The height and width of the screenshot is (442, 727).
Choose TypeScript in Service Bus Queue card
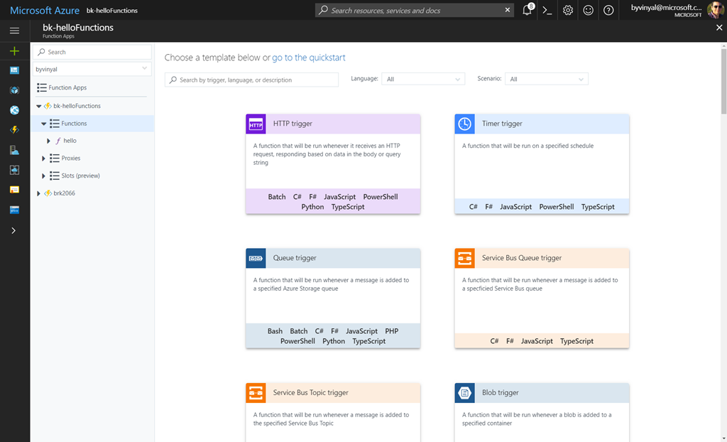click(x=576, y=341)
